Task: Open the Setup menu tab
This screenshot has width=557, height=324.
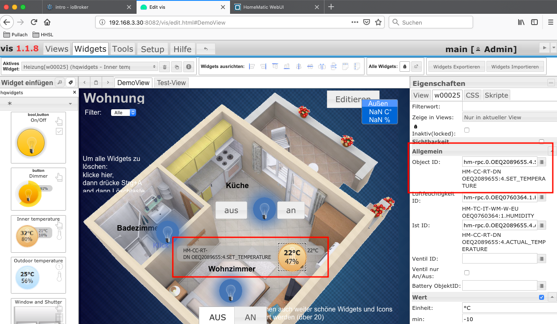Action: pyautogui.click(x=152, y=49)
